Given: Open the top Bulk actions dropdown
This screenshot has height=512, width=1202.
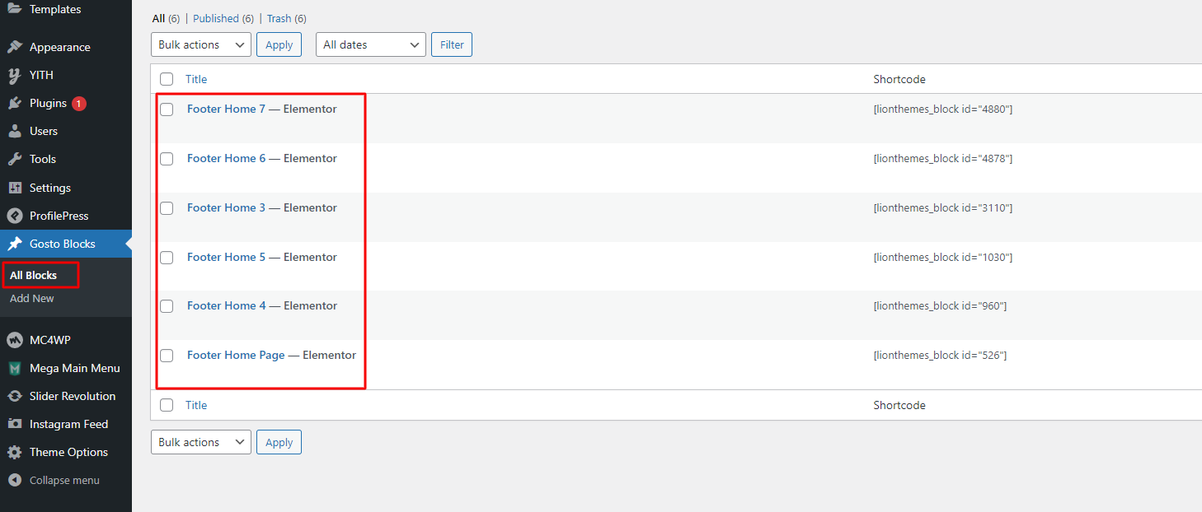Looking at the screenshot, I should pyautogui.click(x=201, y=44).
